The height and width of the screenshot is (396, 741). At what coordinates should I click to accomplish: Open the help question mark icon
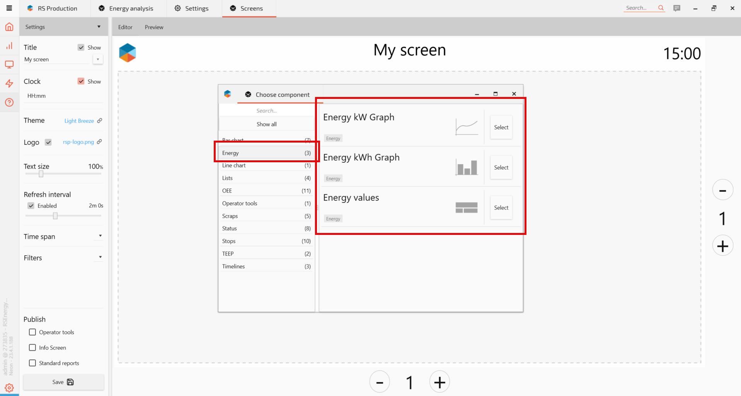[x=9, y=102]
